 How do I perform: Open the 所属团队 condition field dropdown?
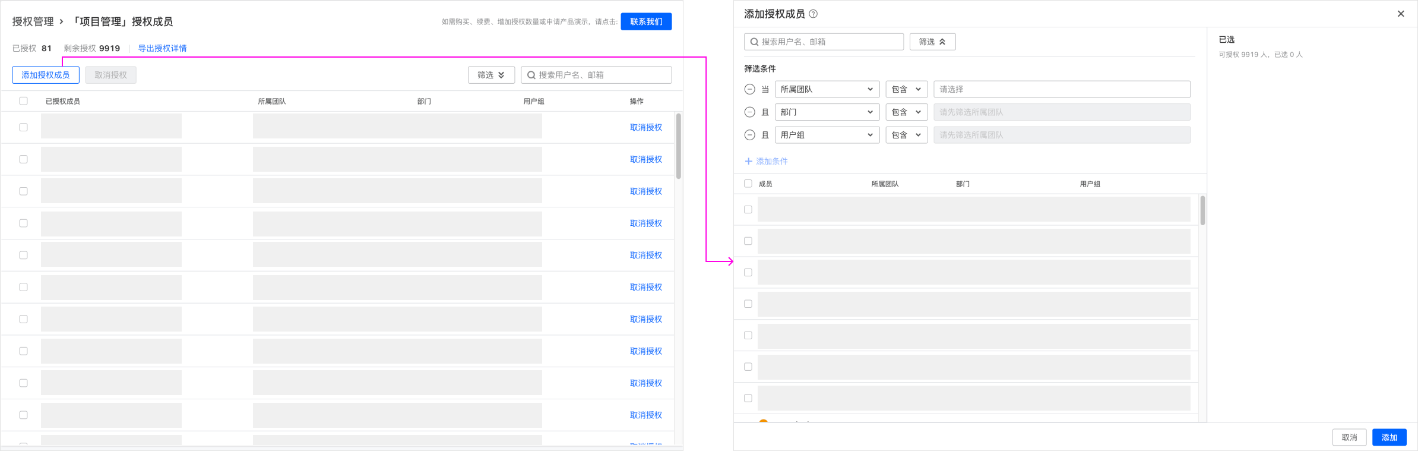coord(827,89)
